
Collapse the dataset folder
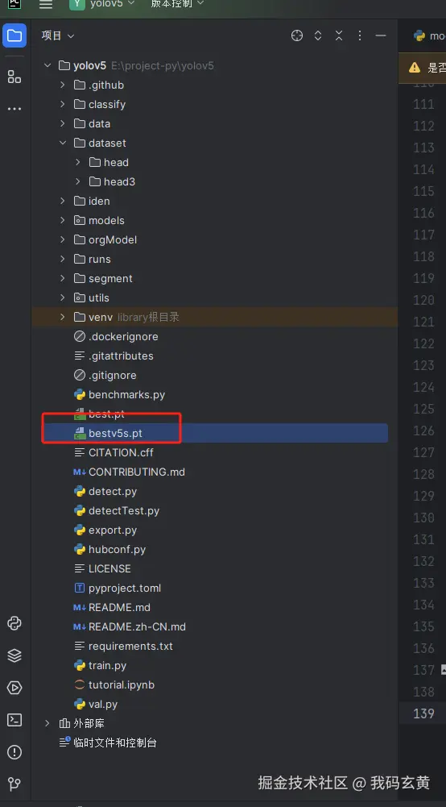(x=63, y=143)
